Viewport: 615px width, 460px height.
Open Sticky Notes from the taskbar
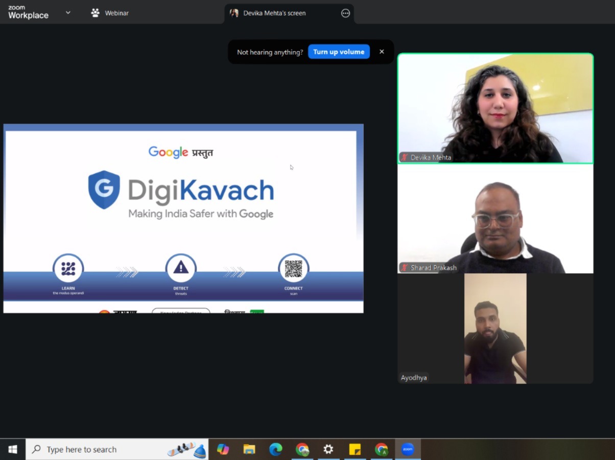point(354,449)
